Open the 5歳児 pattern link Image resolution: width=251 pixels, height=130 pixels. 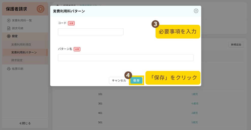pyautogui.click(x=195, y=122)
